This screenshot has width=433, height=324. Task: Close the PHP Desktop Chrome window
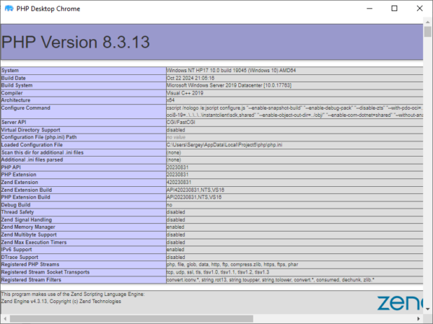(418, 9)
